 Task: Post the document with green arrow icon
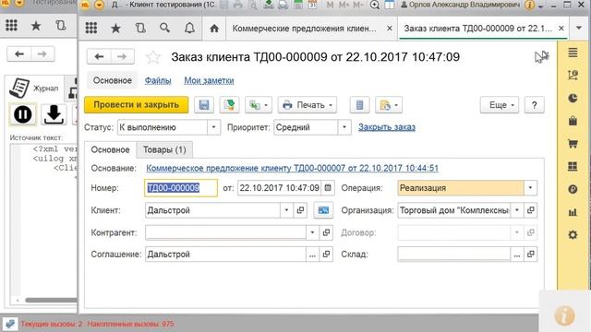[x=229, y=104]
